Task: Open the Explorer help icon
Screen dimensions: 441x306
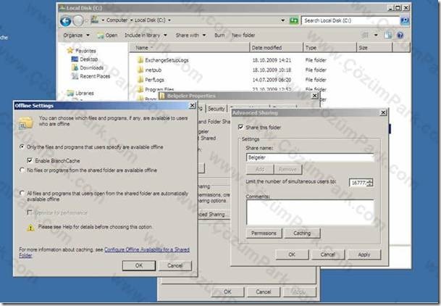Action: point(400,36)
